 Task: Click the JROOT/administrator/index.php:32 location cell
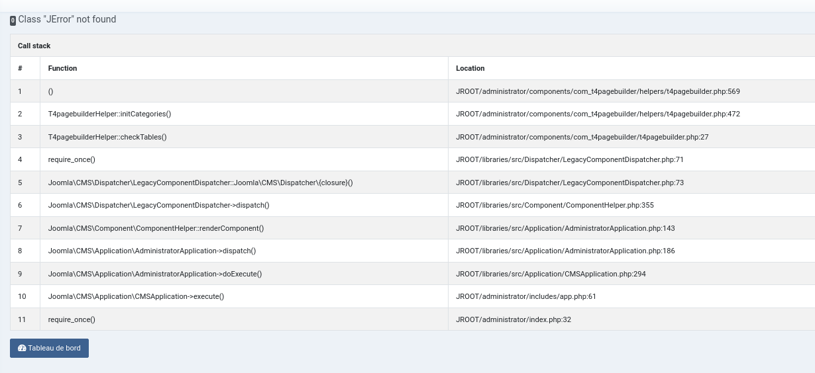(514, 319)
